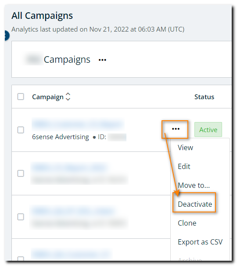Screen dimensions: 237x266
Task: Select the third campaign row checkbox
Action: coord(21,217)
